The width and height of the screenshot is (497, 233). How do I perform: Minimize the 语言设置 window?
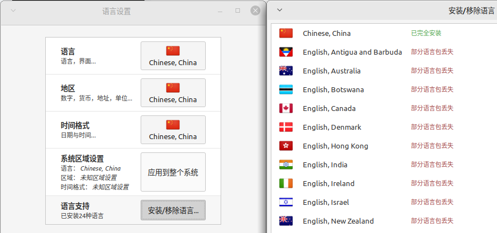(220, 10)
